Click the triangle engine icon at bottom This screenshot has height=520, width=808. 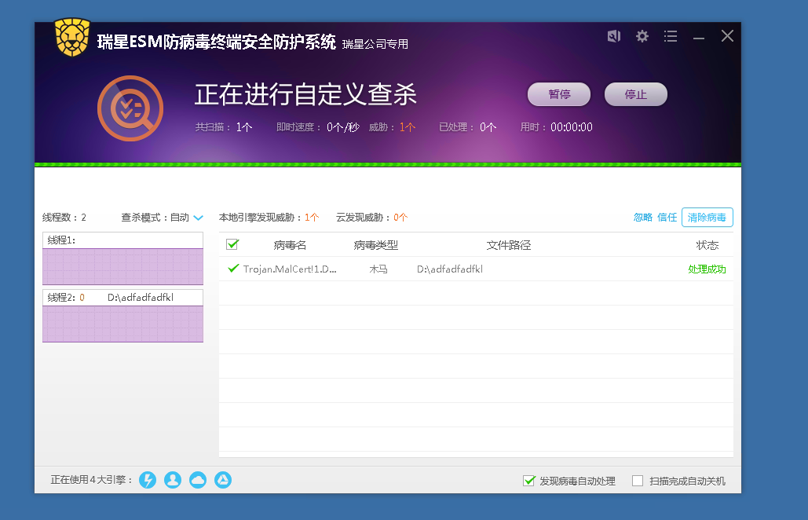(x=223, y=479)
